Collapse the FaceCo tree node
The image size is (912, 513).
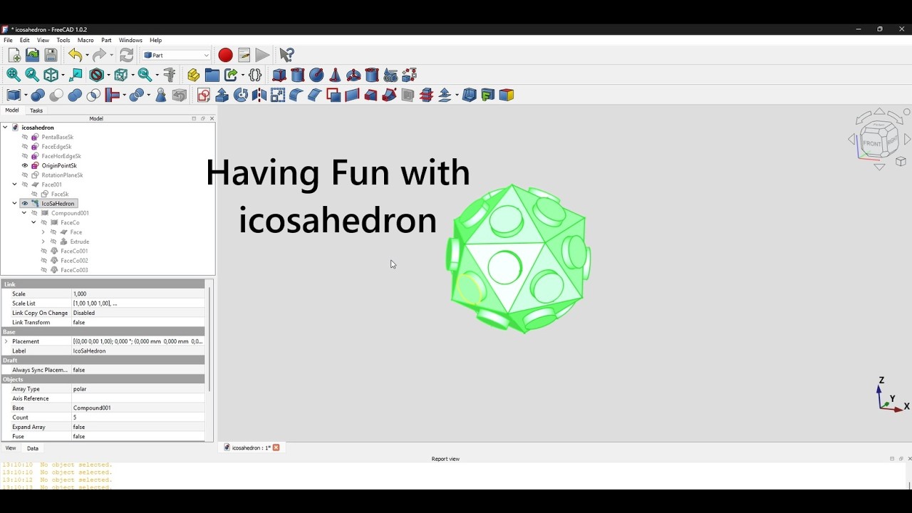point(33,222)
